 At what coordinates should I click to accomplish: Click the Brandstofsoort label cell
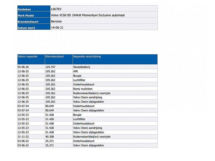[x=34, y=21]
